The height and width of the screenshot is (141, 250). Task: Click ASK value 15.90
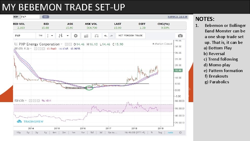click(69, 28)
